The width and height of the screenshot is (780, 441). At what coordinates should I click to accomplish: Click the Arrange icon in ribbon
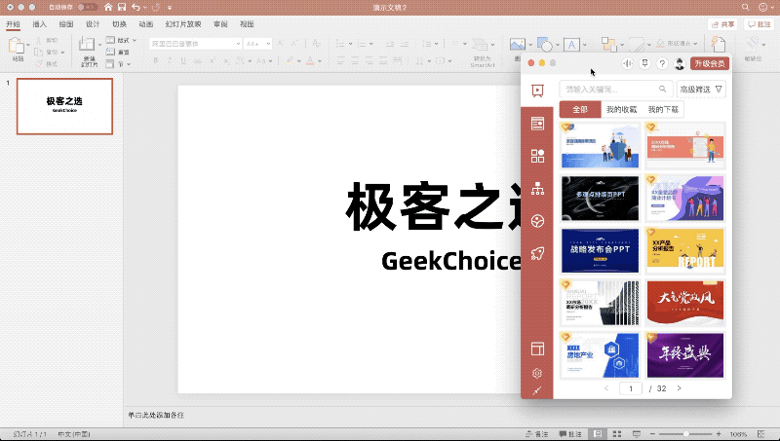coord(608,44)
